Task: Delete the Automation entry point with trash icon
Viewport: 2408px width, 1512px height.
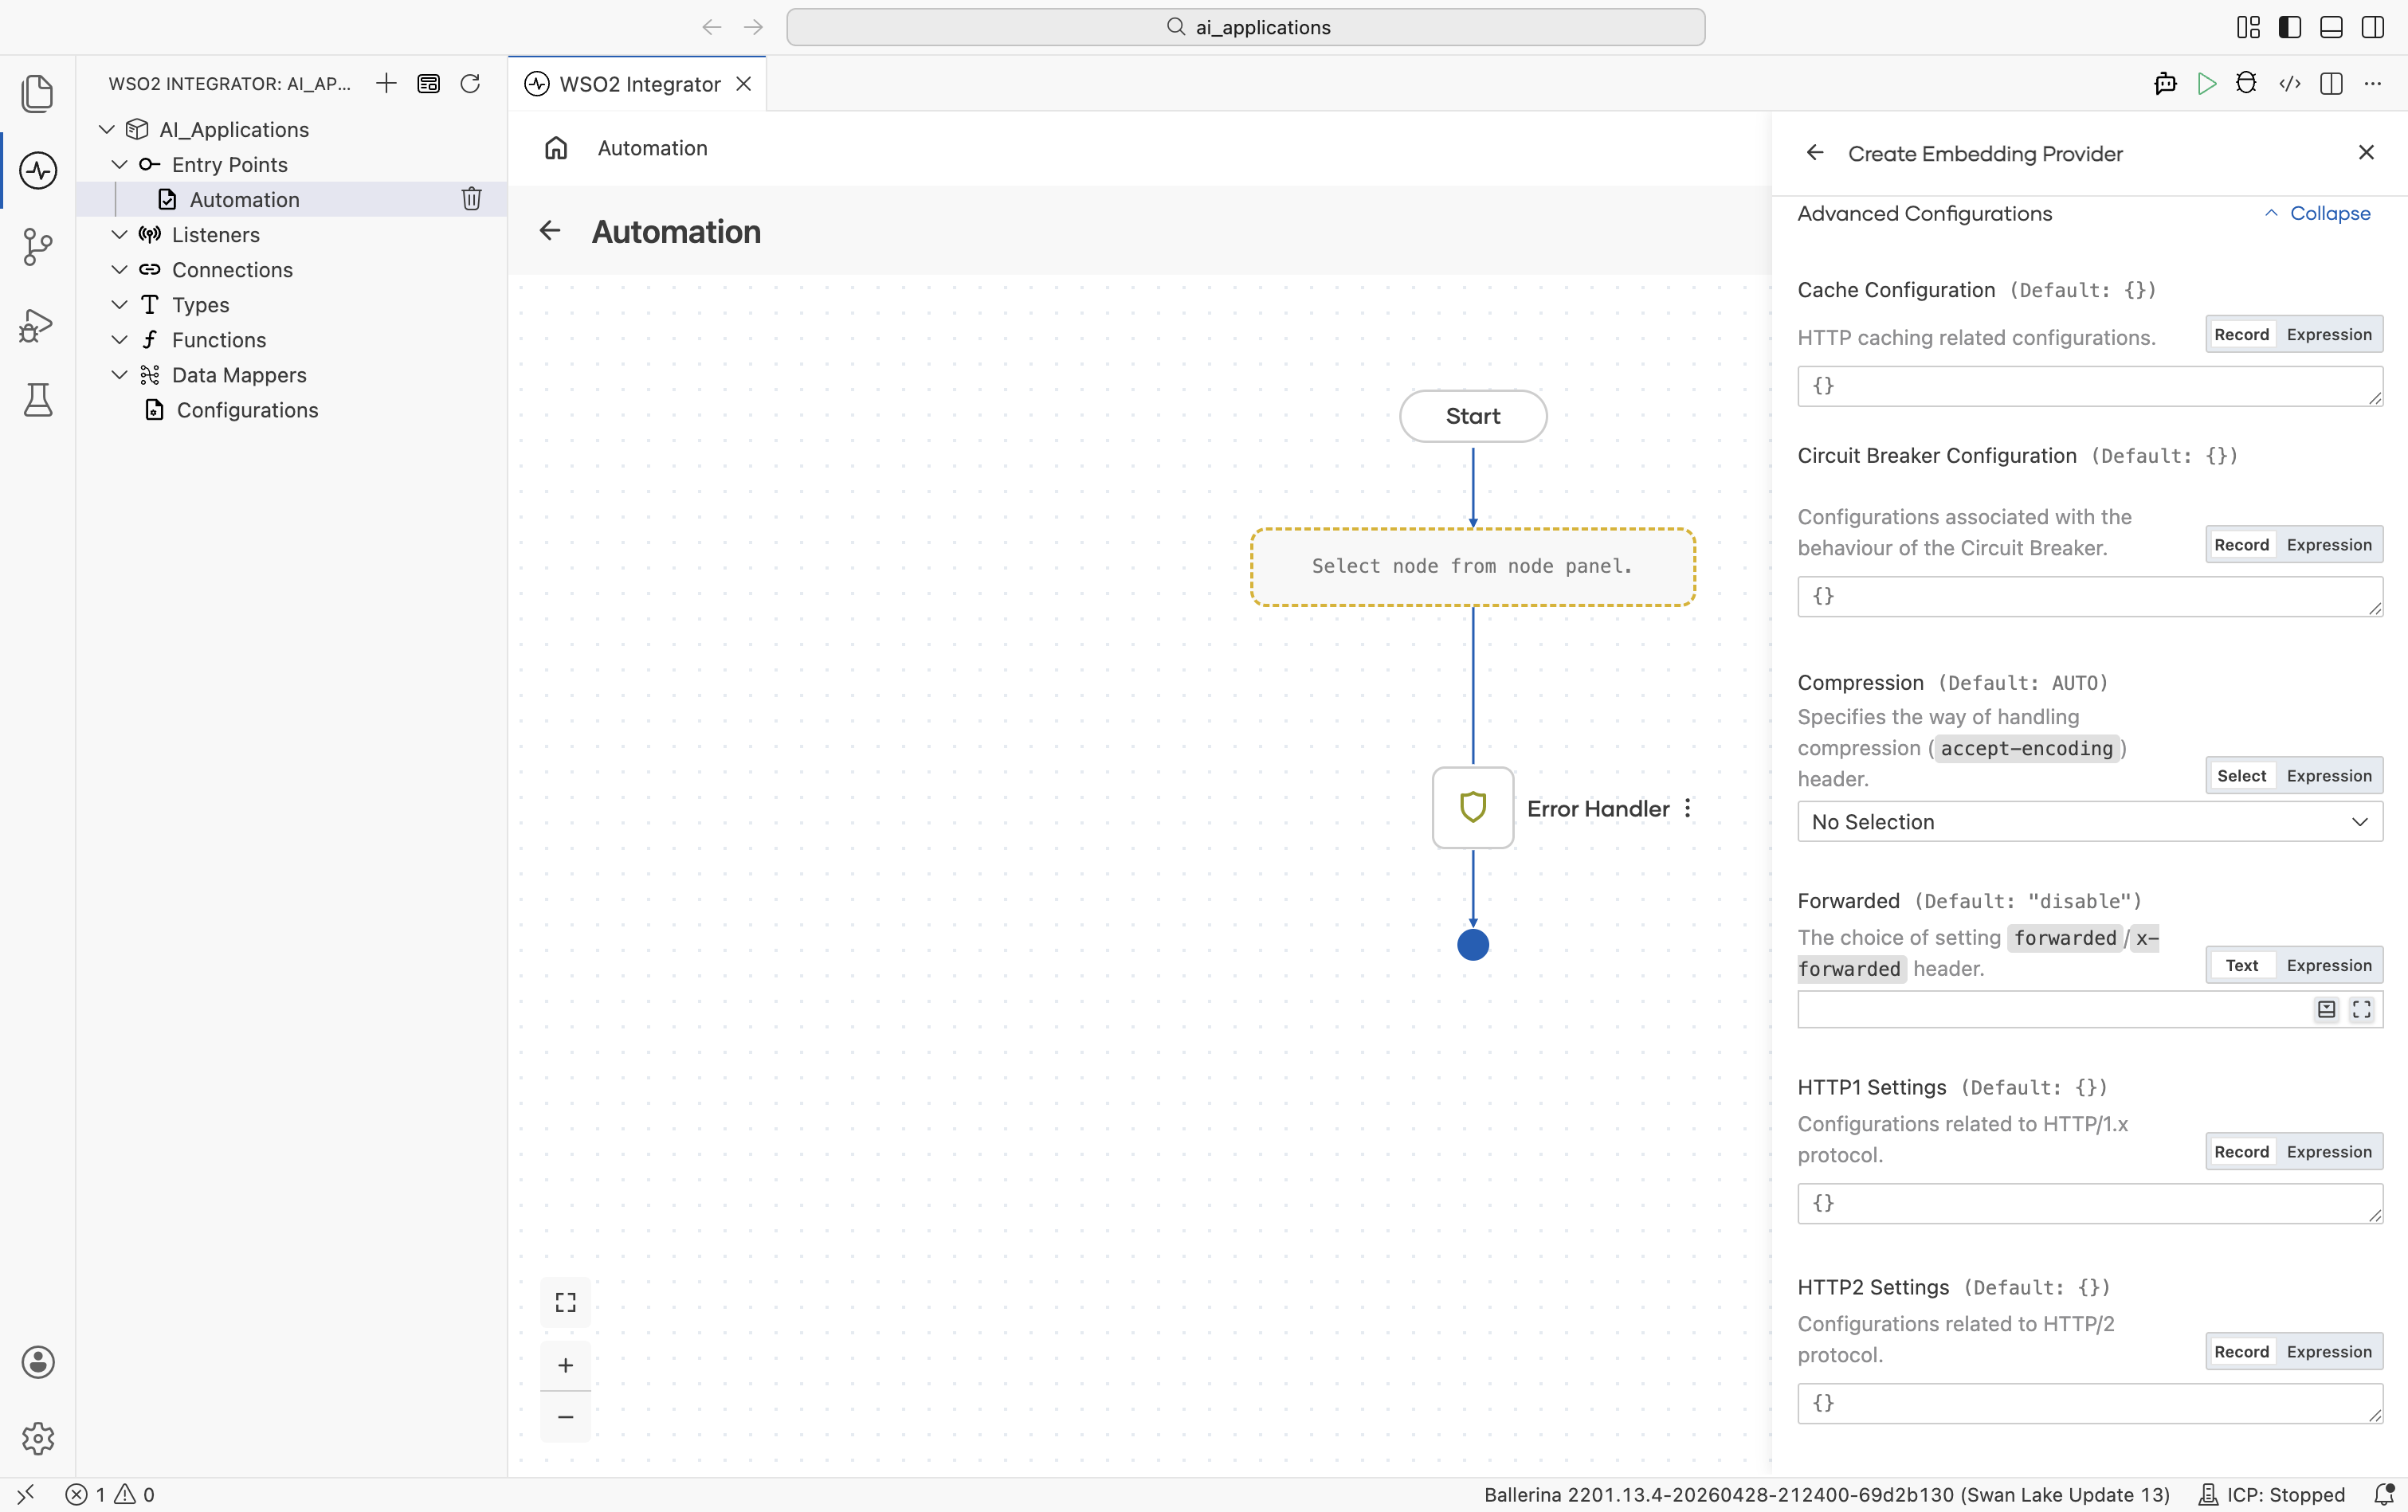Action: click(x=472, y=199)
